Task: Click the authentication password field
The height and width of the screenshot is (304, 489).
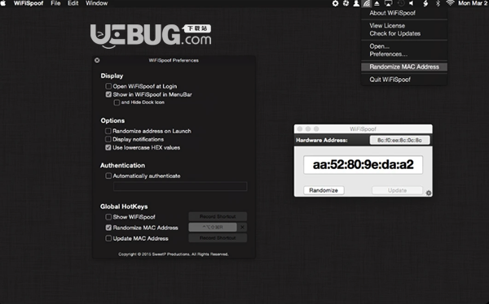Action: 180,186
